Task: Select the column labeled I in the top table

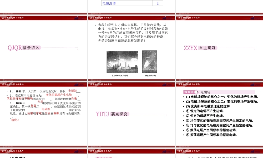Action: tap(158, 3)
